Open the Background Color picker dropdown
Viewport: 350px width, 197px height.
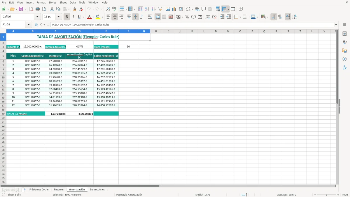(102, 17)
